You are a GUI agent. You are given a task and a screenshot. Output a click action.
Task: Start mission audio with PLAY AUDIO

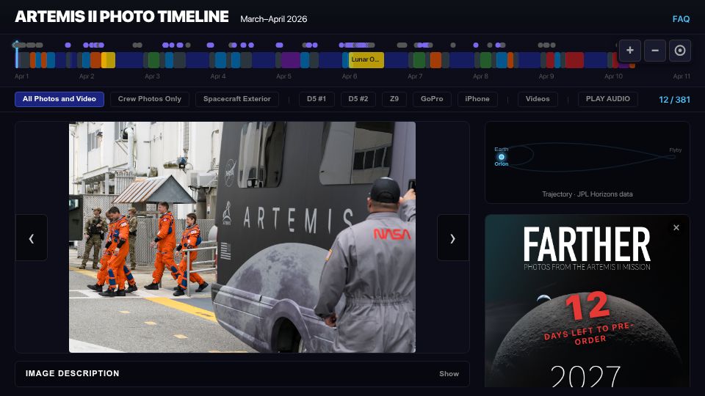click(607, 99)
